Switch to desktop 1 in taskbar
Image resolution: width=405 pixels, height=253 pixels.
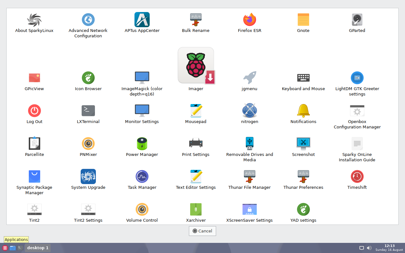[38, 248]
